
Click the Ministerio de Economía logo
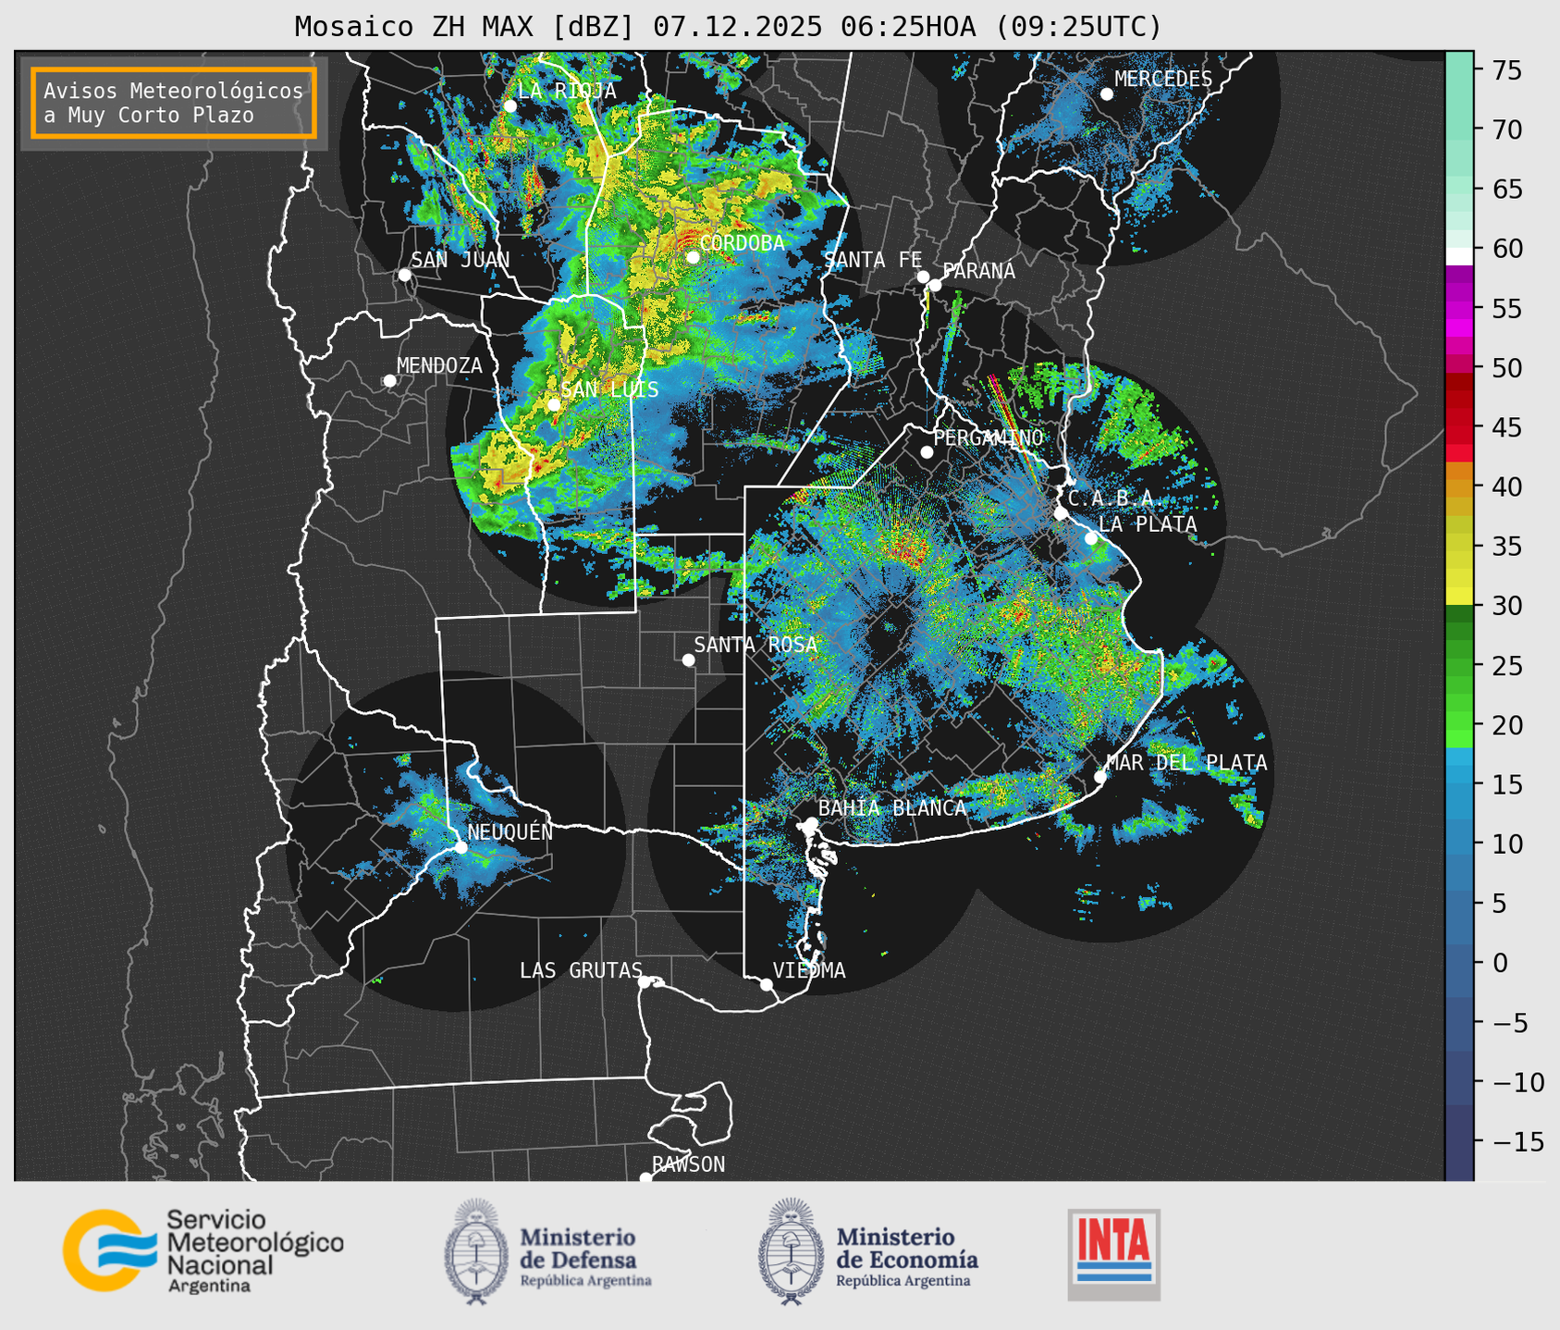[867, 1250]
